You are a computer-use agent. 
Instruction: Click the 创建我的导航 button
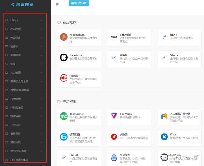click(x=79, y=3)
